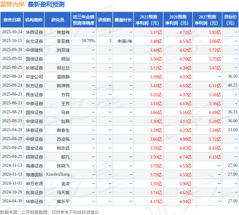Click the 数据来源 footnote text
This screenshot has height=215, width=239.
pyautogui.click(x=50, y=212)
